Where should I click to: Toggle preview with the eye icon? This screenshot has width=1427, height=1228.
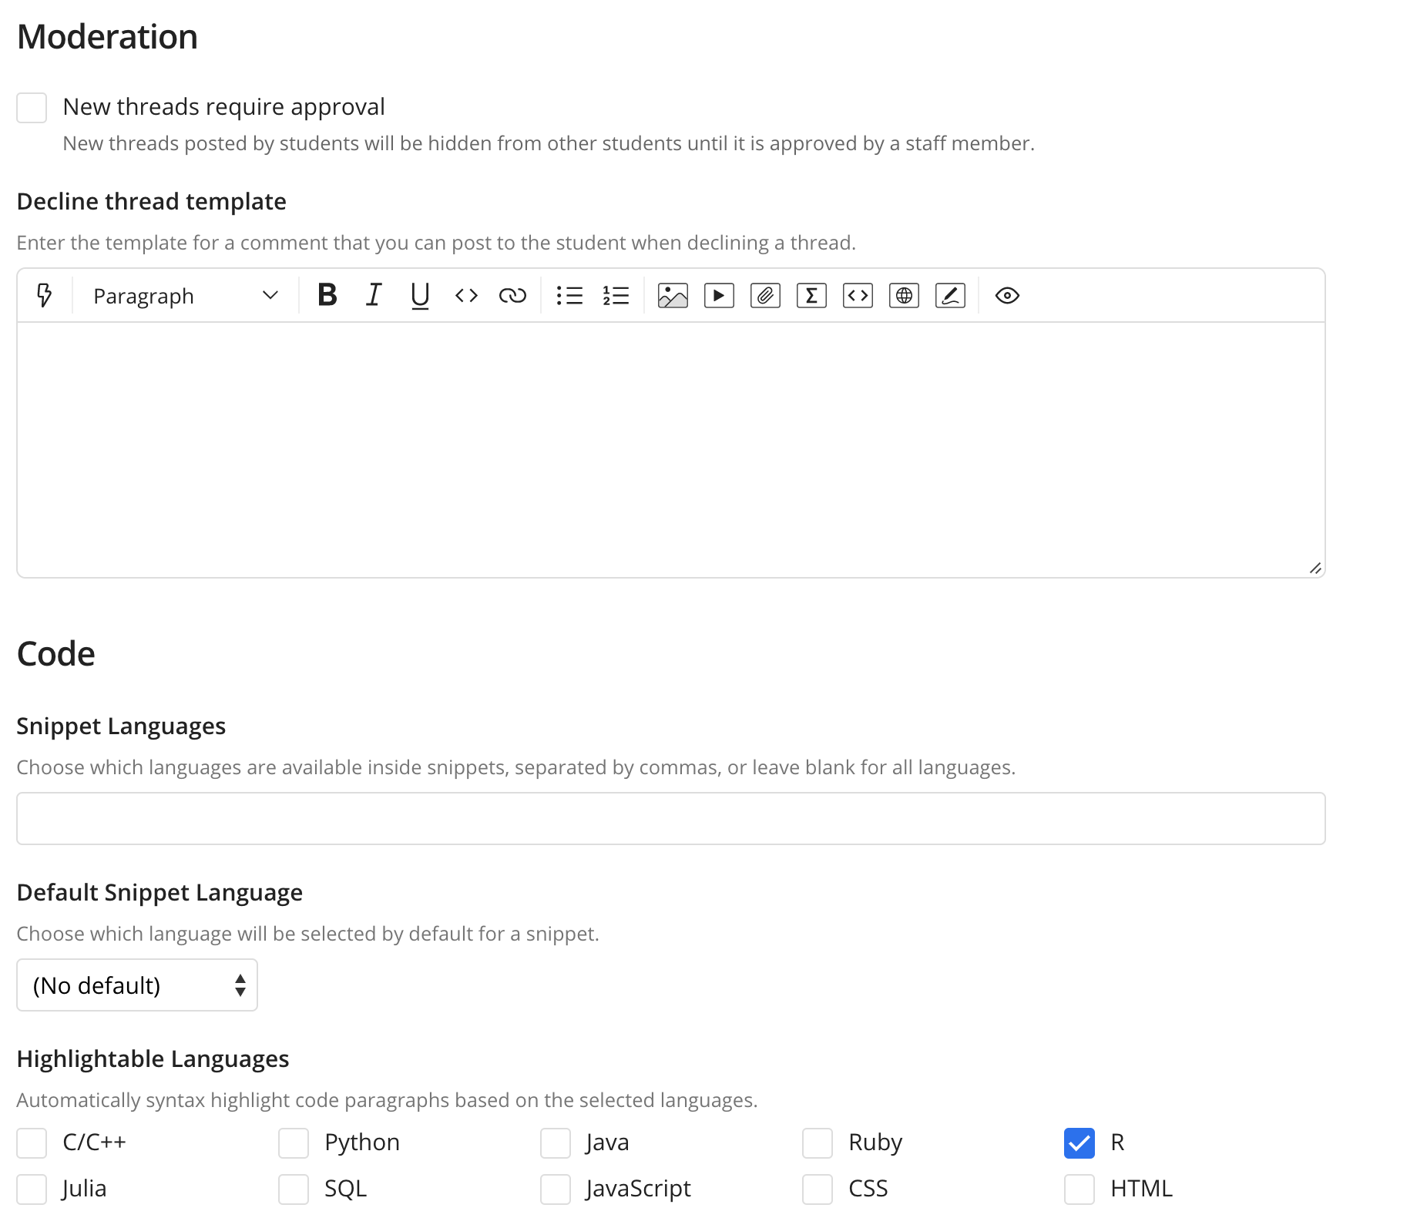[x=1007, y=296]
